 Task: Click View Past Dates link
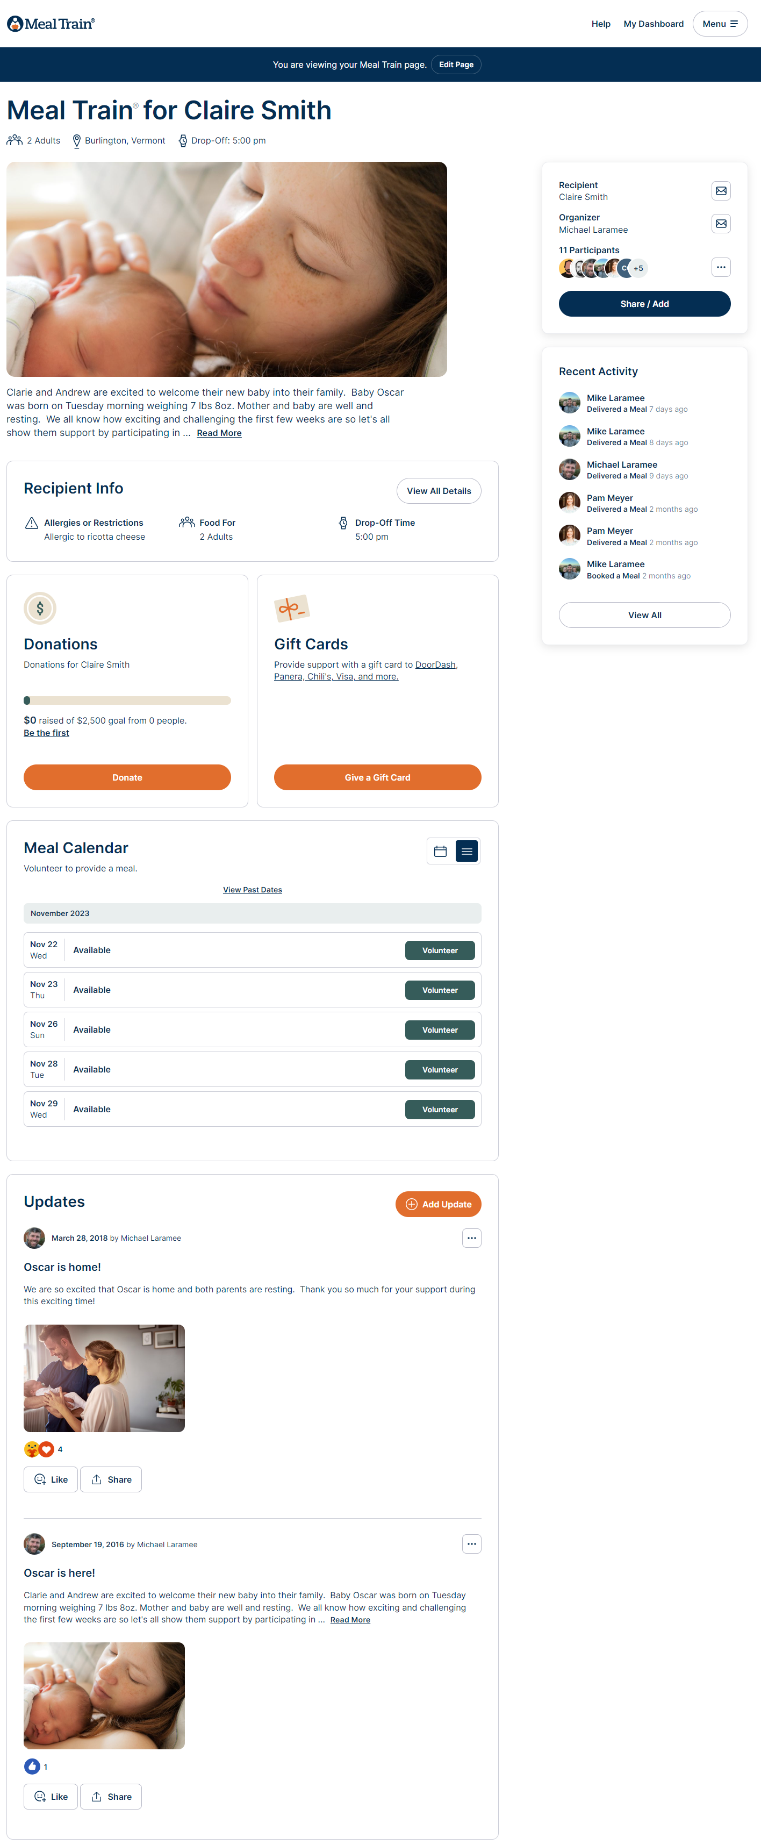pos(252,890)
